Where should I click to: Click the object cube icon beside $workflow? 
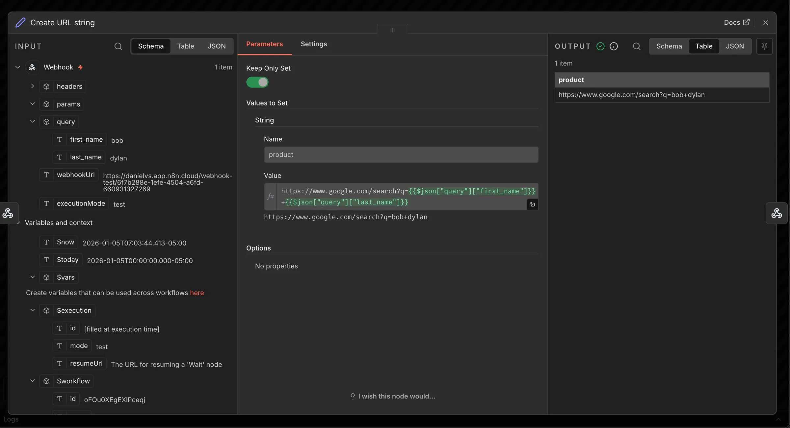pyautogui.click(x=46, y=381)
